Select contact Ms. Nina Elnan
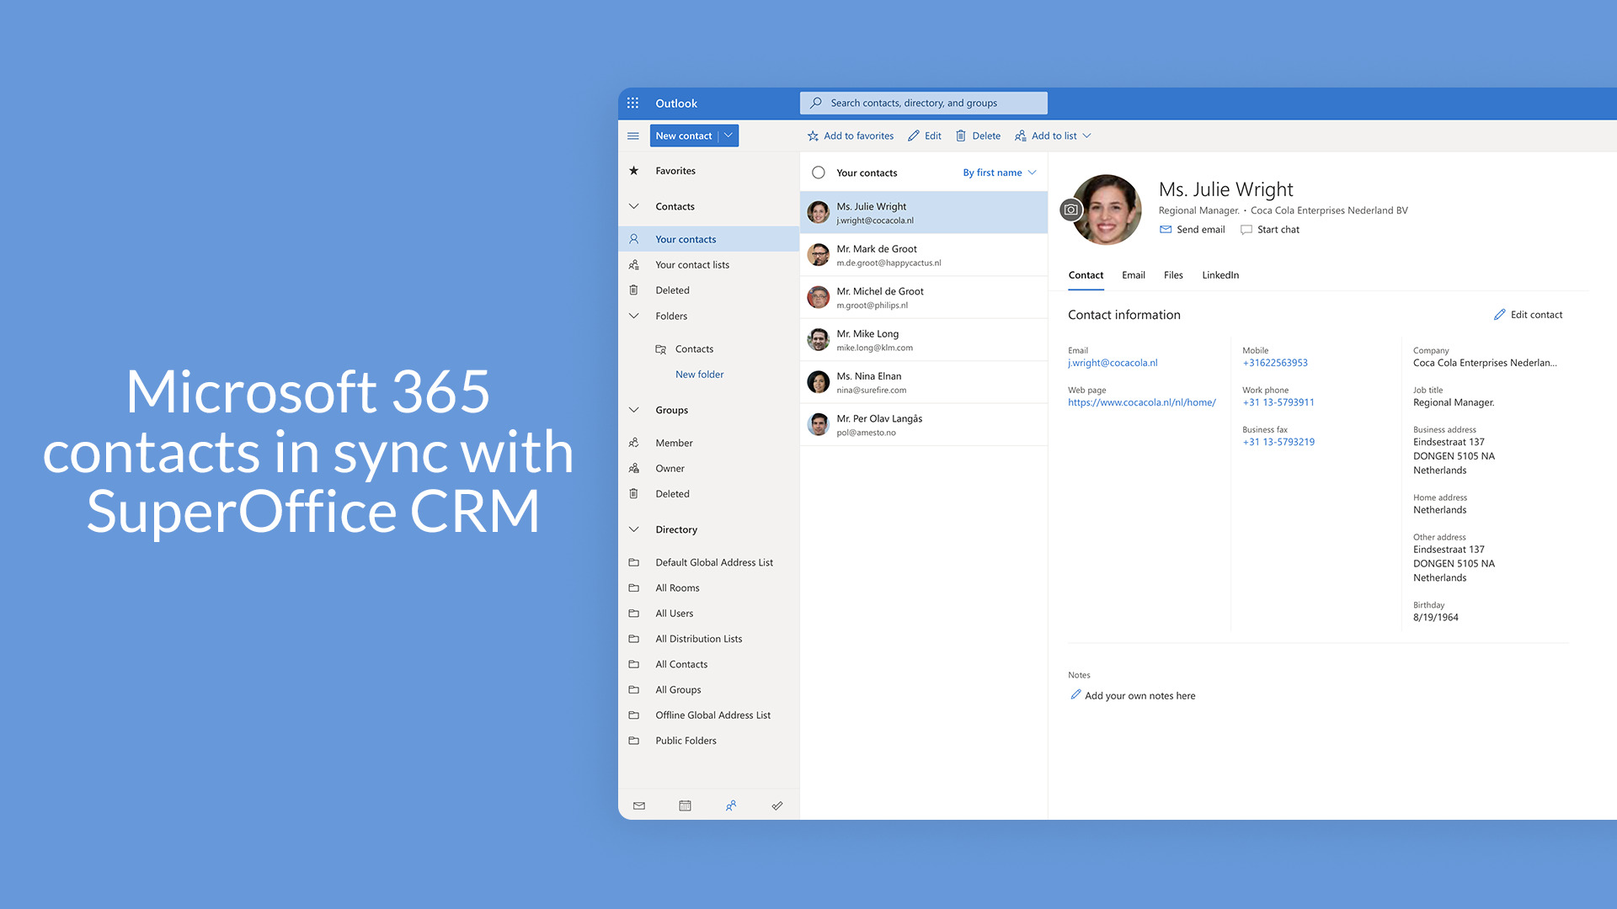Image resolution: width=1617 pixels, height=909 pixels. click(x=924, y=383)
